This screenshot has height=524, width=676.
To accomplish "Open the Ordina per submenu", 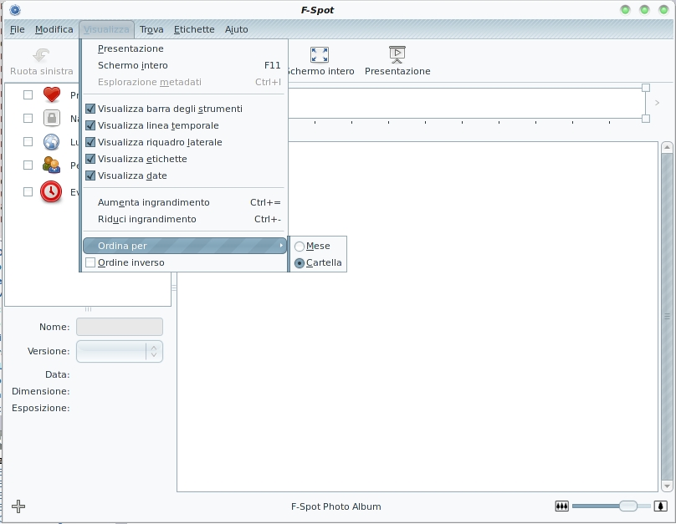I will 185,246.
